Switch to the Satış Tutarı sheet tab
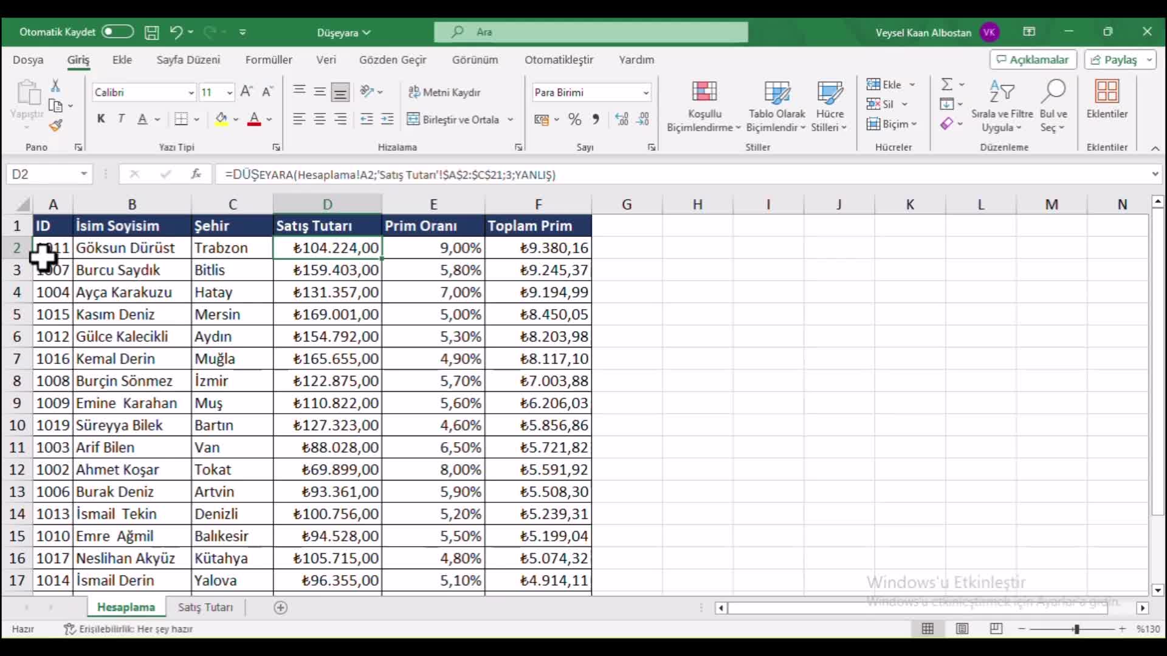 pyautogui.click(x=205, y=607)
